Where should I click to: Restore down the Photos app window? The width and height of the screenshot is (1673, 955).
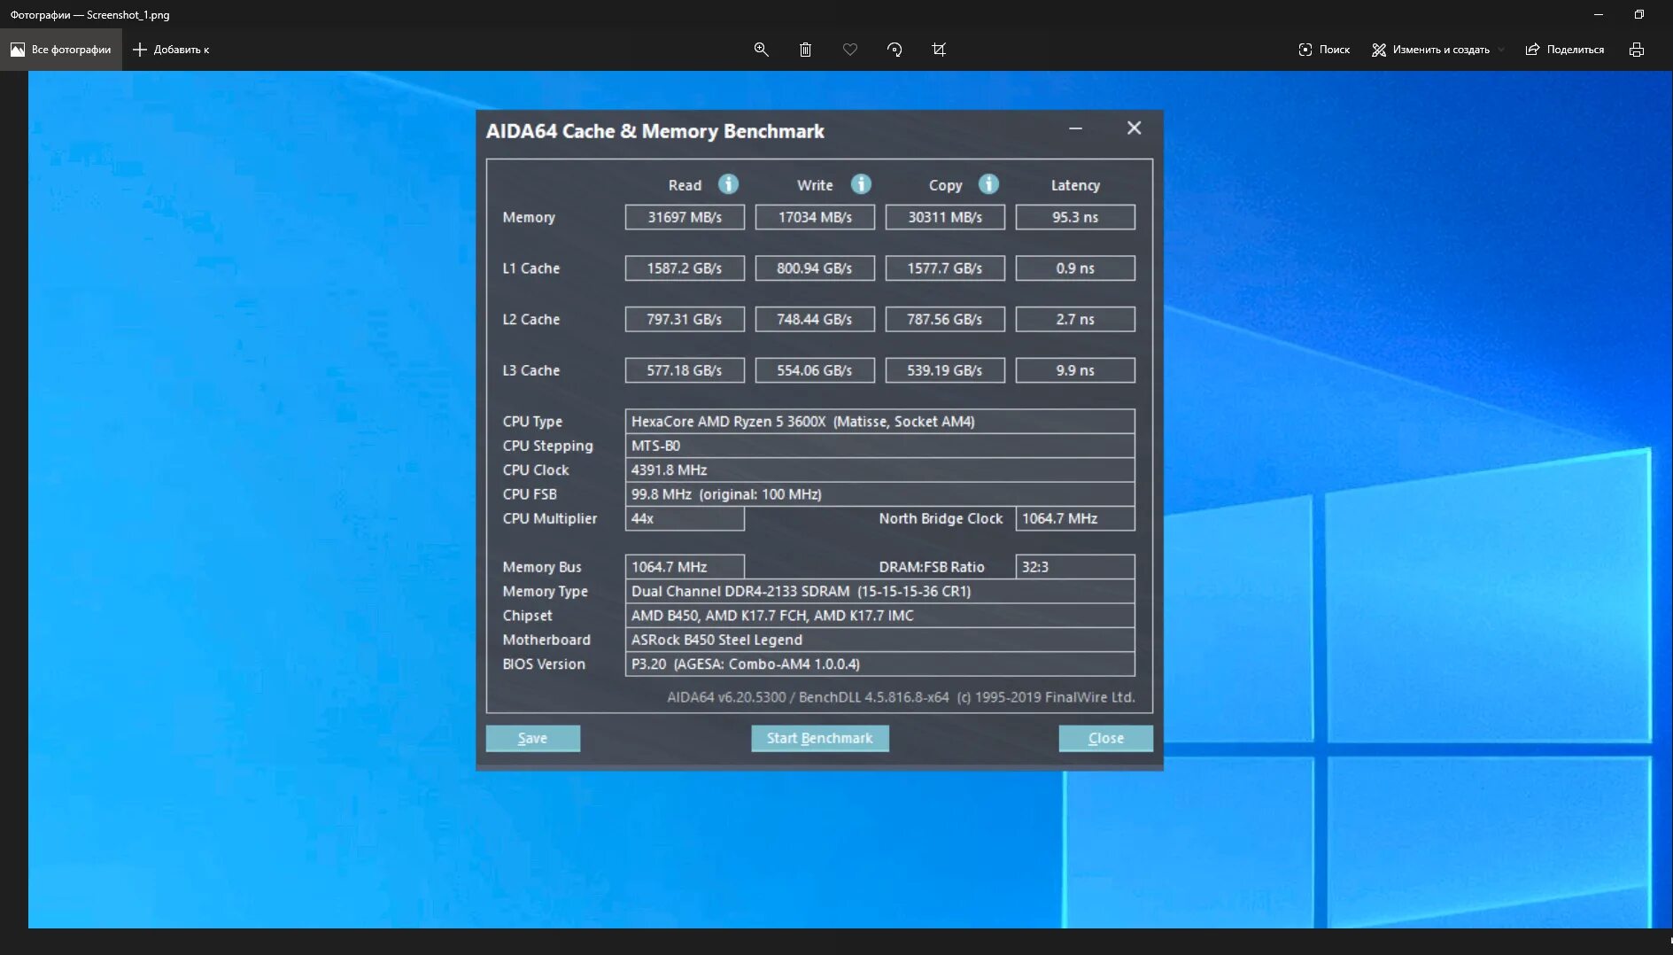click(x=1638, y=14)
